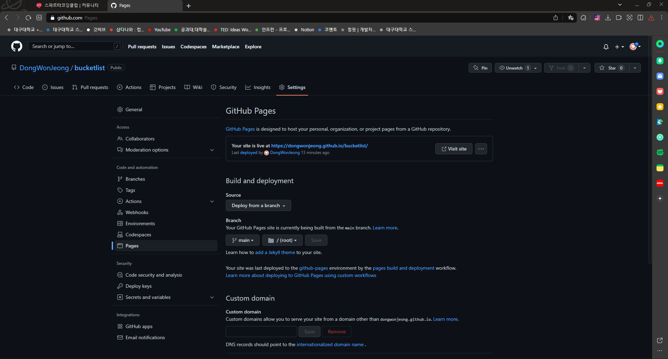
Task: Open the main branch selector
Action: (x=242, y=240)
